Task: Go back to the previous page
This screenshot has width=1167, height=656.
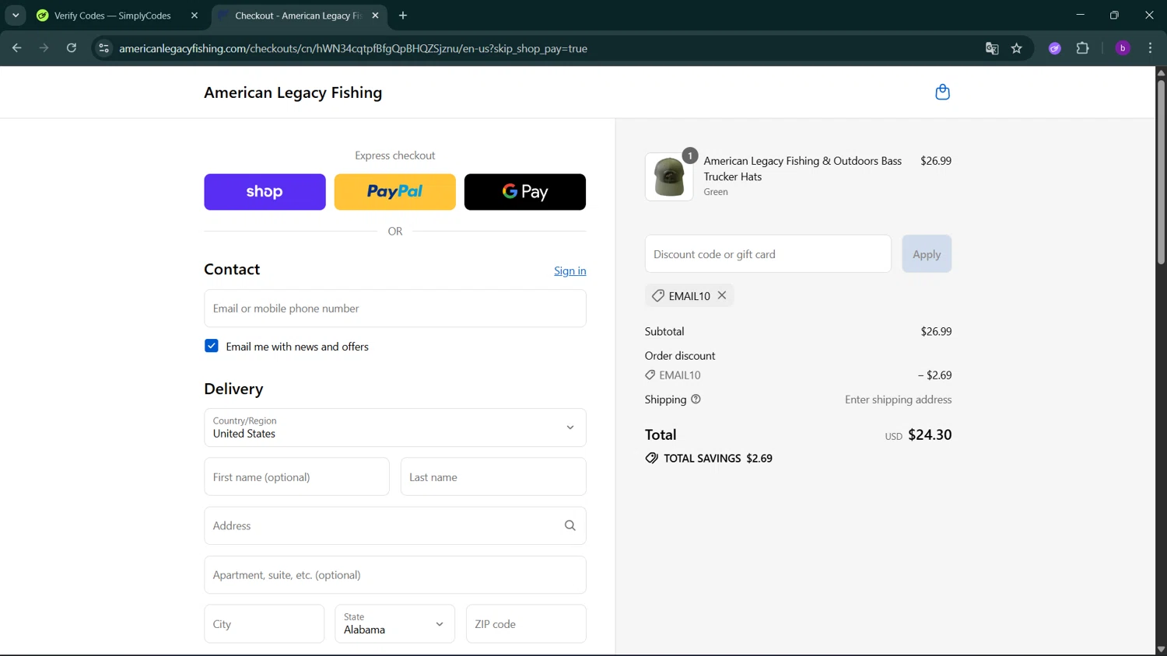Action: click(17, 48)
